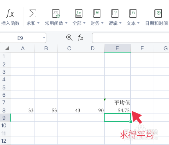Click the Text (文本) functions icon

click(x=133, y=13)
